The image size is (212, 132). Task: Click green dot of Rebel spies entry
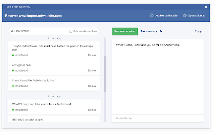[13, 86]
